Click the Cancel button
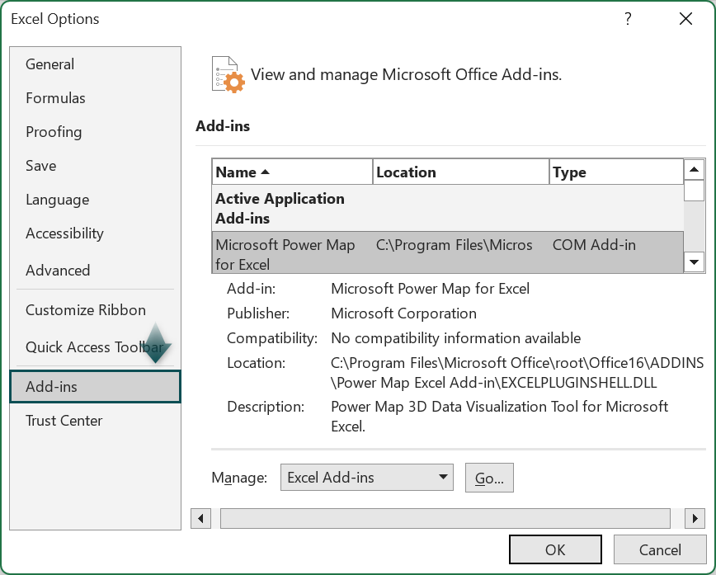This screenshot has height=575, width=716. (x=659, y=549)
